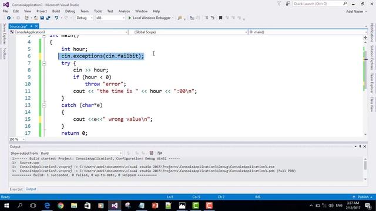376x211 pixels.
Task: Click the uncomment selected lines icon
Action: pyautogui.click(x=213, y=18)
